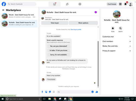Go to Home feed icon
Screen dimensions: 136x101
[54, 4]
